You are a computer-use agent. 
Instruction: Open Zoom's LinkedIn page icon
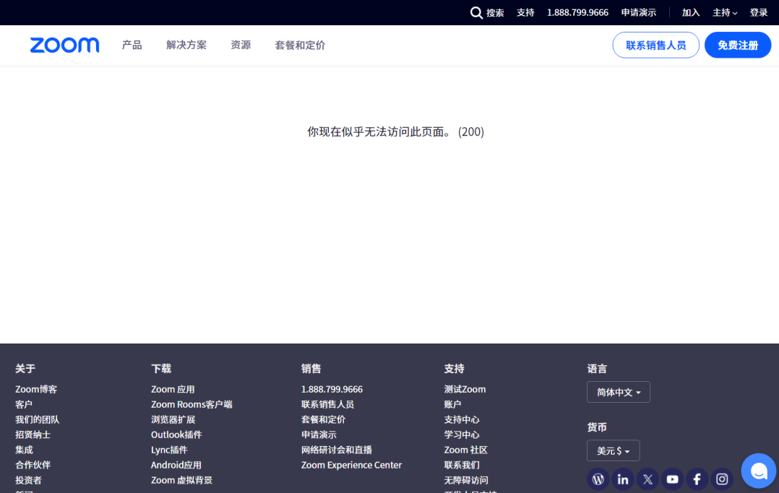(x=622, y=479)
